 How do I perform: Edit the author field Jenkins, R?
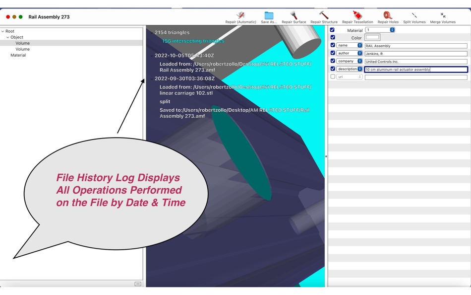coord(416,54)
